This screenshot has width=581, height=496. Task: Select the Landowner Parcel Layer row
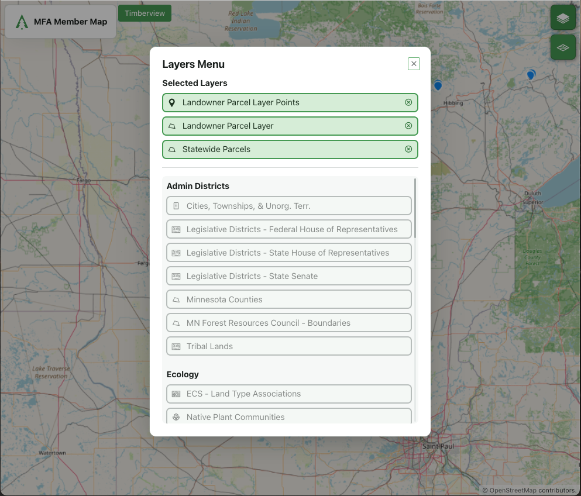[290, 126]
